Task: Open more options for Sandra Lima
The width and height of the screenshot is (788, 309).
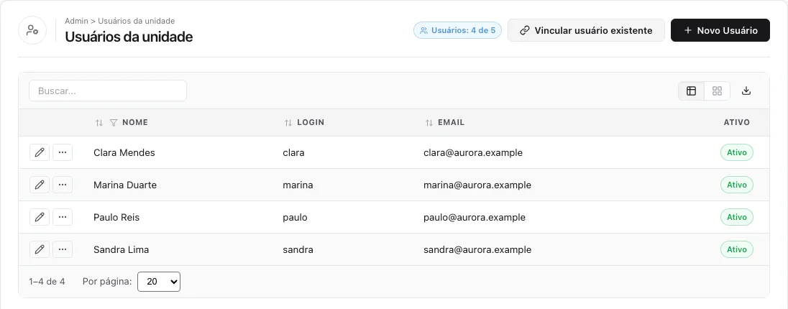Action: (x=63, y=249)
